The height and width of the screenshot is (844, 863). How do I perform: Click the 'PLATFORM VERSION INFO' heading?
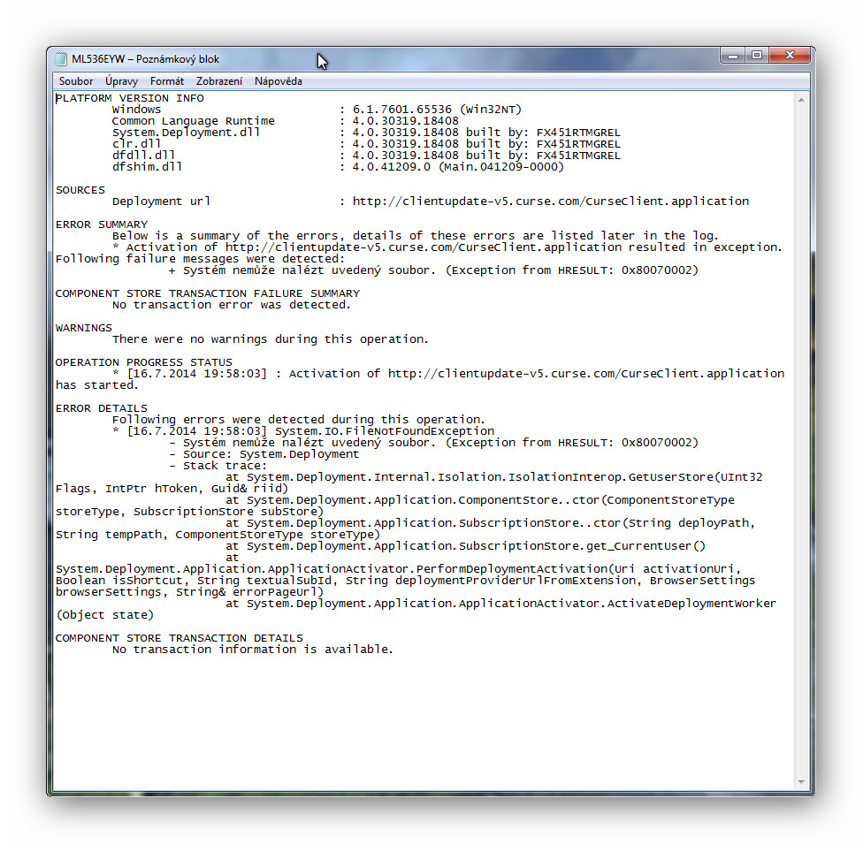[130, 98]
